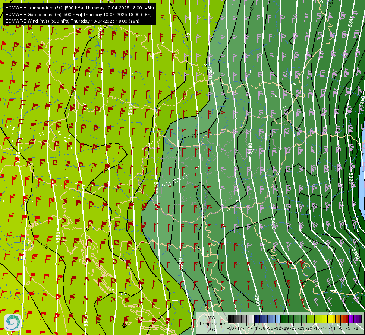Click the -29 legend tick label
This screenshot has width=365, height=335.
click(286, 329)
